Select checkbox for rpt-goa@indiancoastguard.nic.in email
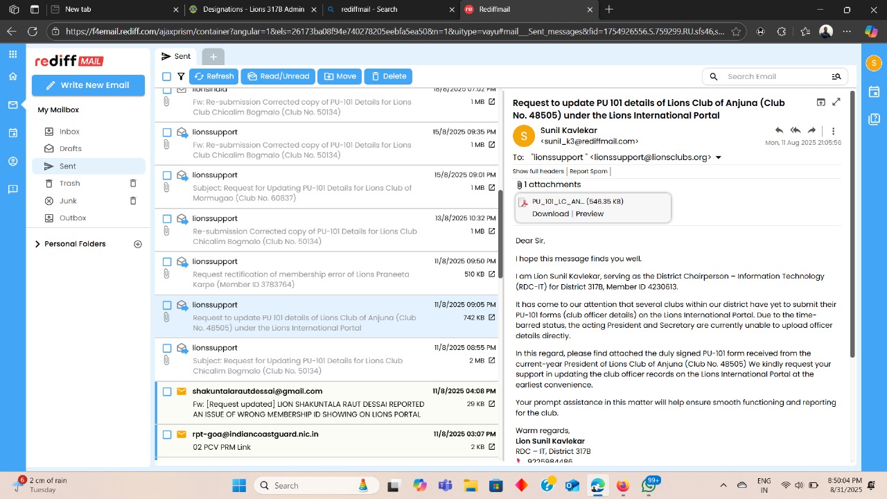 (167, 435)
